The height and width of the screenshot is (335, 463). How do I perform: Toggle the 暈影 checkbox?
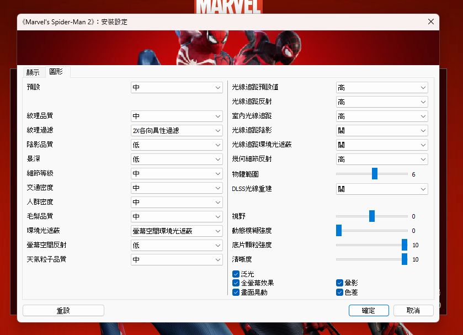339,283
